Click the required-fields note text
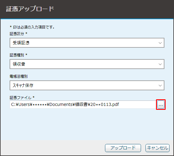Screen dimensions: 174x156 (32, 27)
